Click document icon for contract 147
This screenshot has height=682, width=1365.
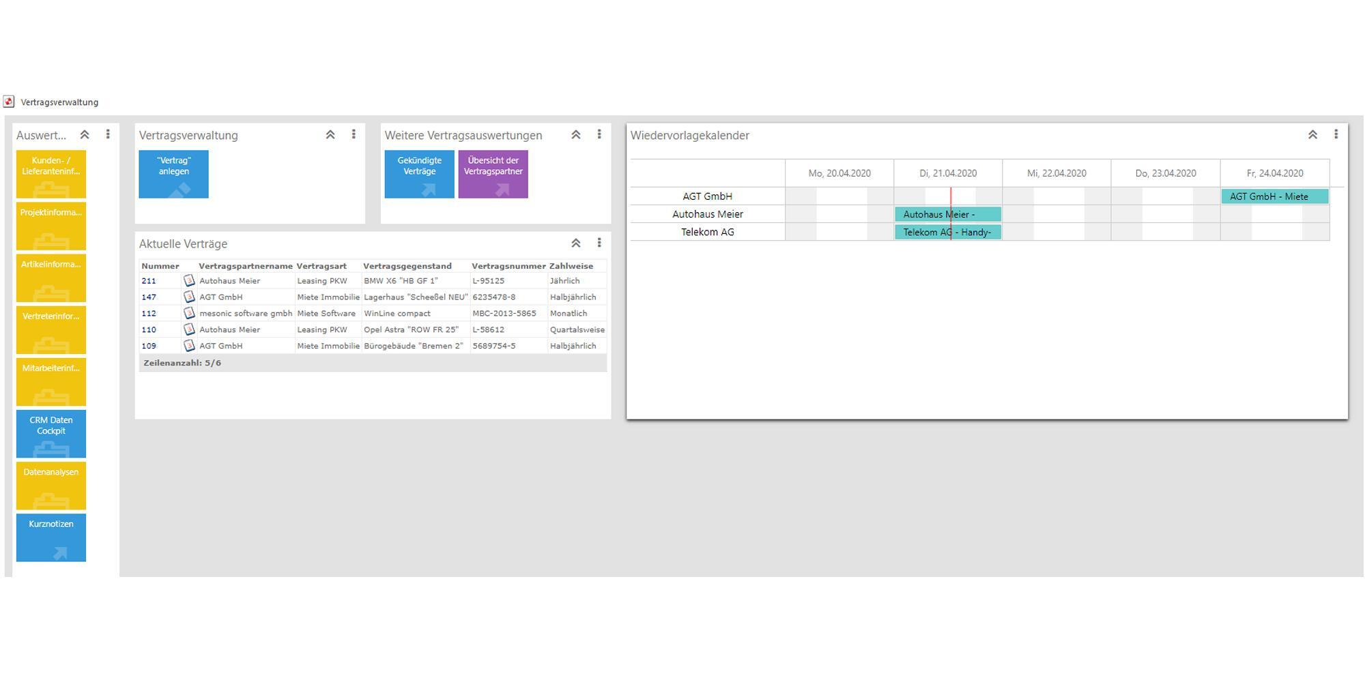(189, 297)
